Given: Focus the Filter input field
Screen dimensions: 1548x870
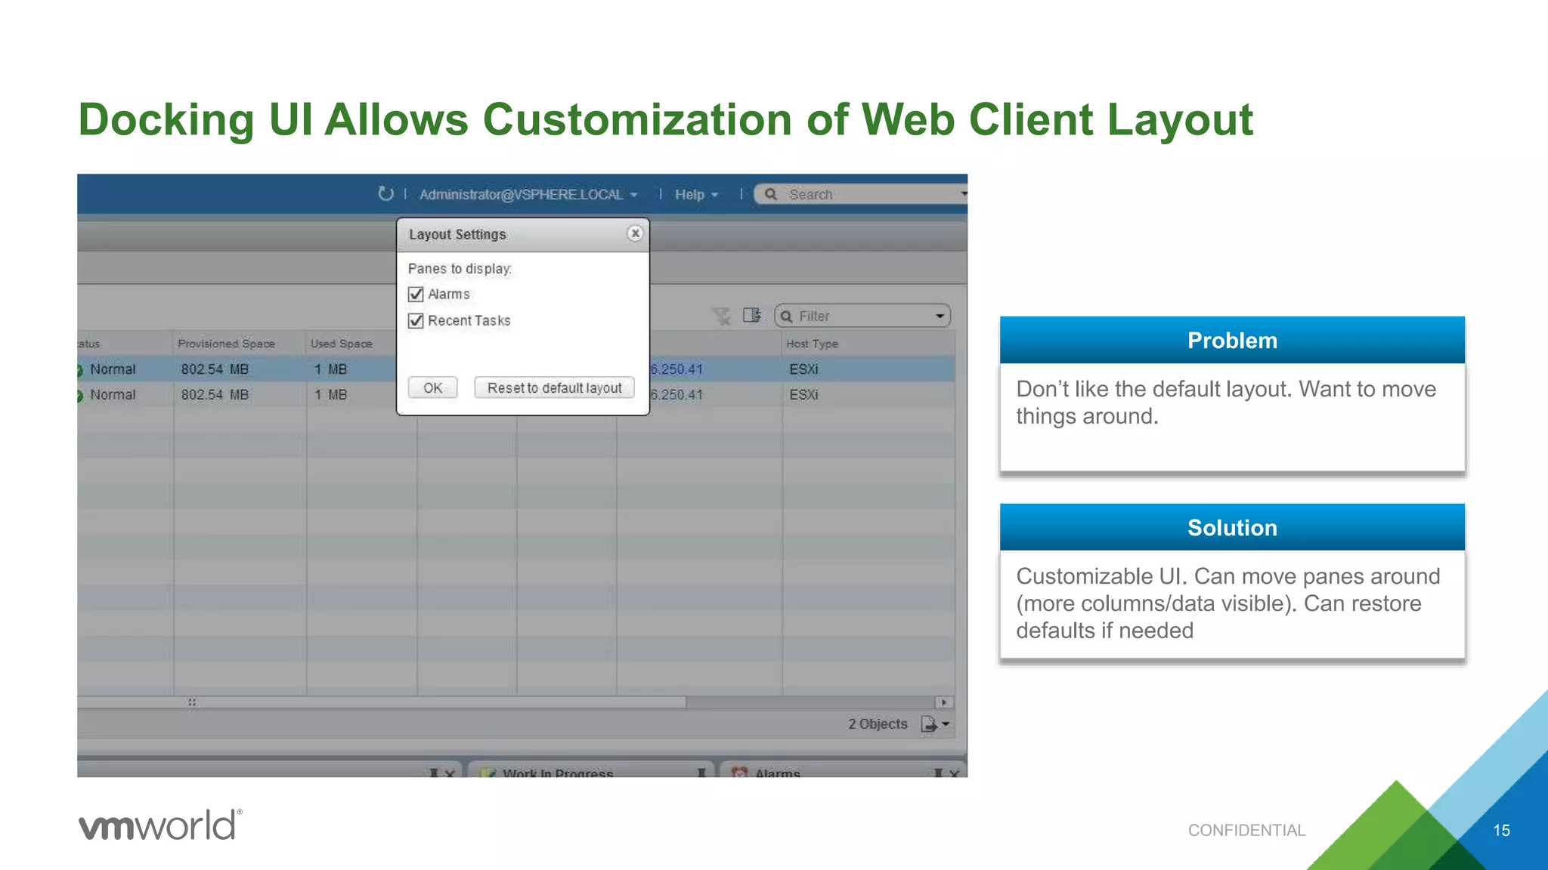Looking at the screenshot, I should [x=862, y=316].
